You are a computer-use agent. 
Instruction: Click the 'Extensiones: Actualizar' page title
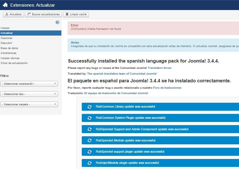point(33,5)
